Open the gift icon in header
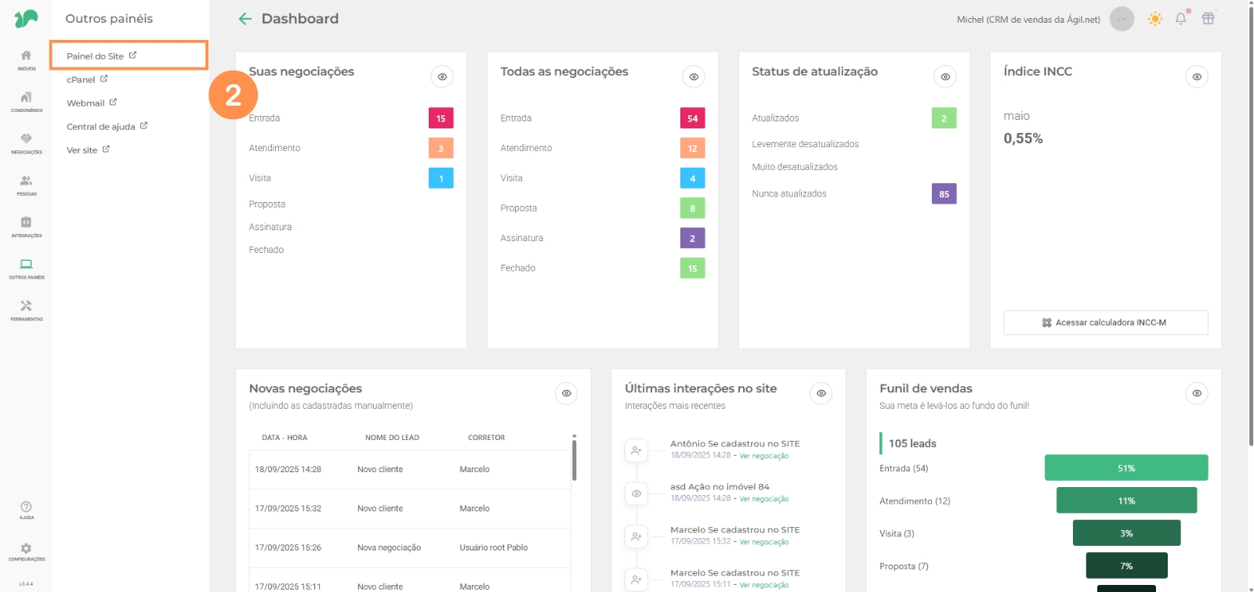The image size is (1254, 592). [1208, 19]
